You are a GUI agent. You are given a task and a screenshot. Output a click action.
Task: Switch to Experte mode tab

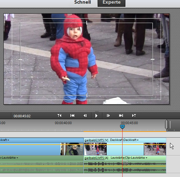(x=111, y=3)
